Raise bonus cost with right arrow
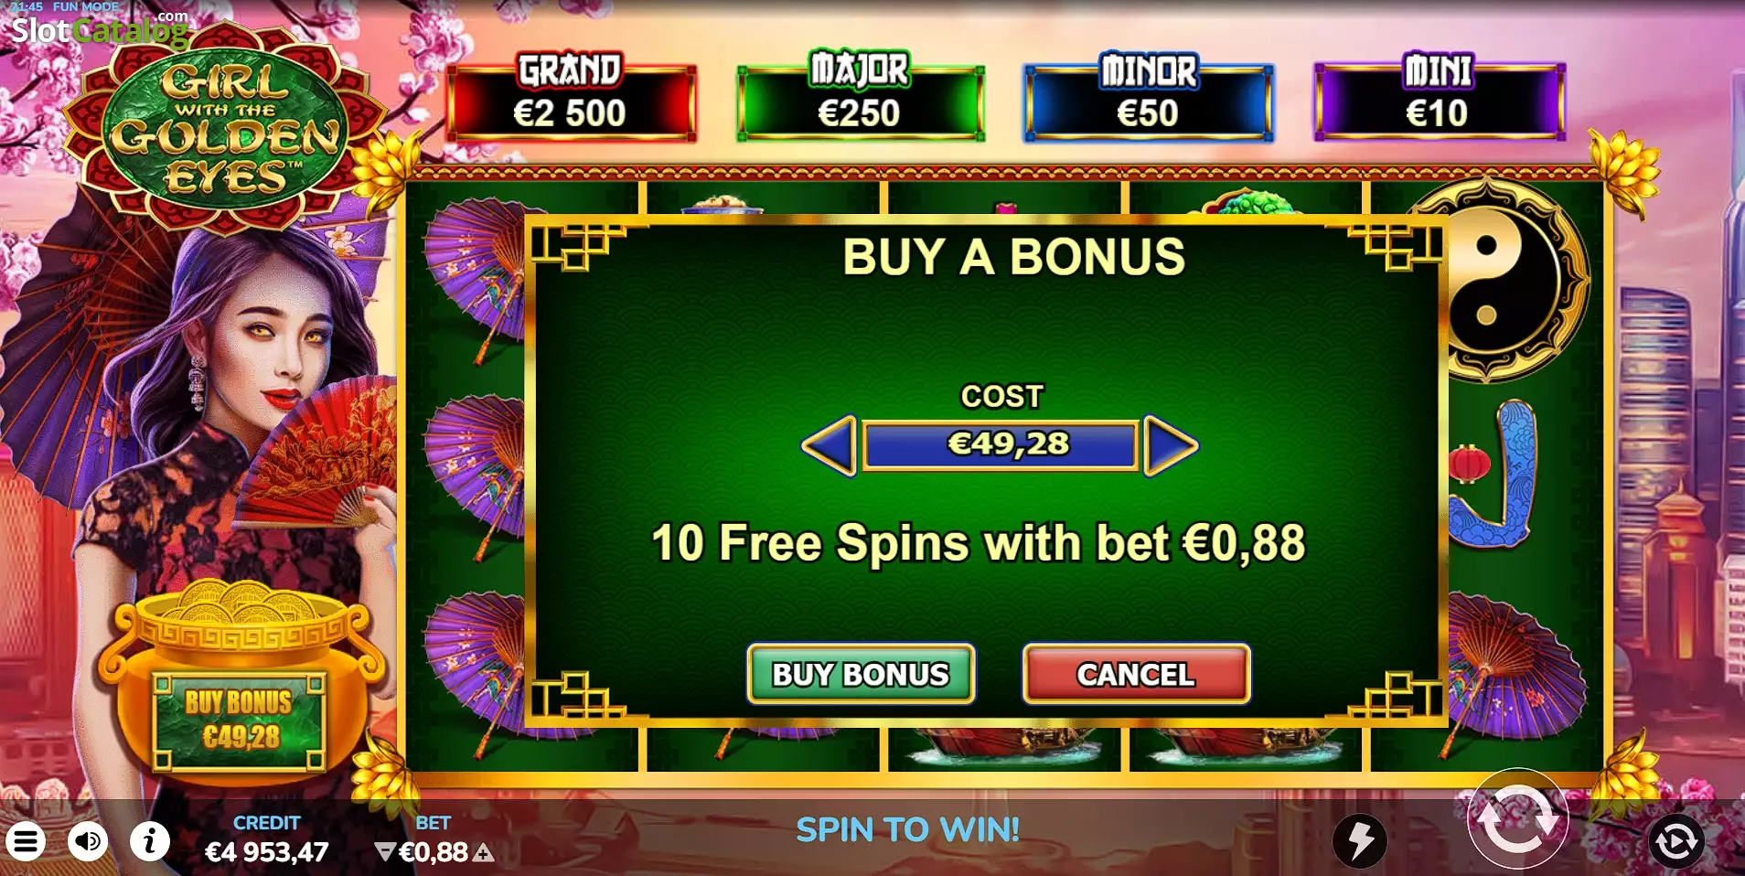 [1171, 445]
